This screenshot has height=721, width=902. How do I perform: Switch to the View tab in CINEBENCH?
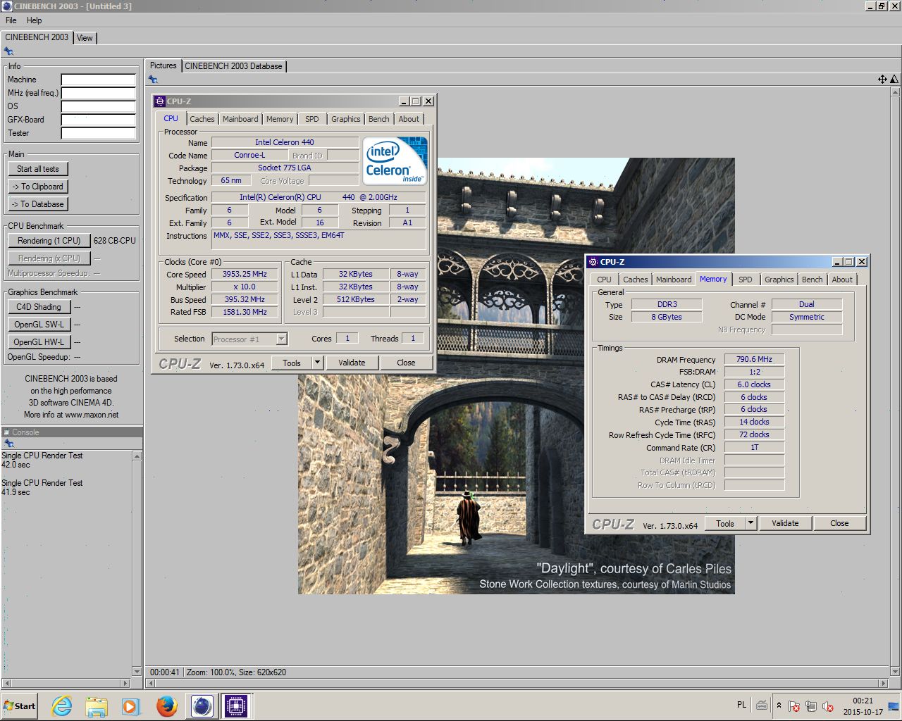pyautogui.click(x=85, y=38)
